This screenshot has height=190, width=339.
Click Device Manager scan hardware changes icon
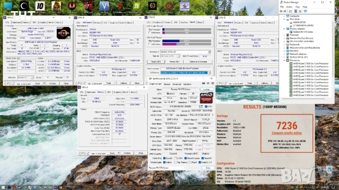coord(306,11)
